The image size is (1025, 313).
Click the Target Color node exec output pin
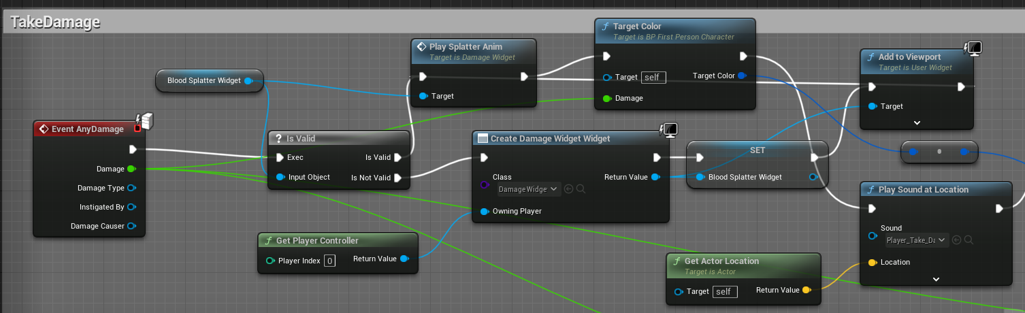(743, 56)
